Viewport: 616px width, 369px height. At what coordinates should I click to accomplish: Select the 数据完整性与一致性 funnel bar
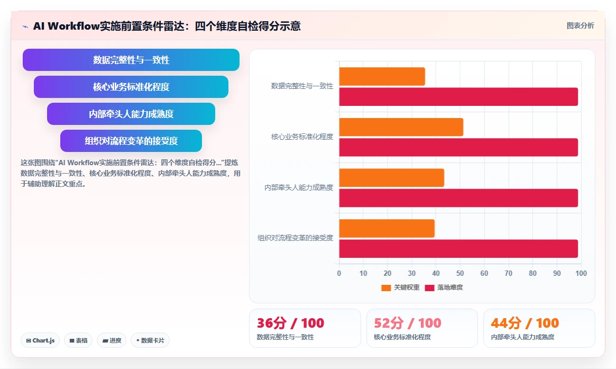pyautogui.click(x=131, y=60)
